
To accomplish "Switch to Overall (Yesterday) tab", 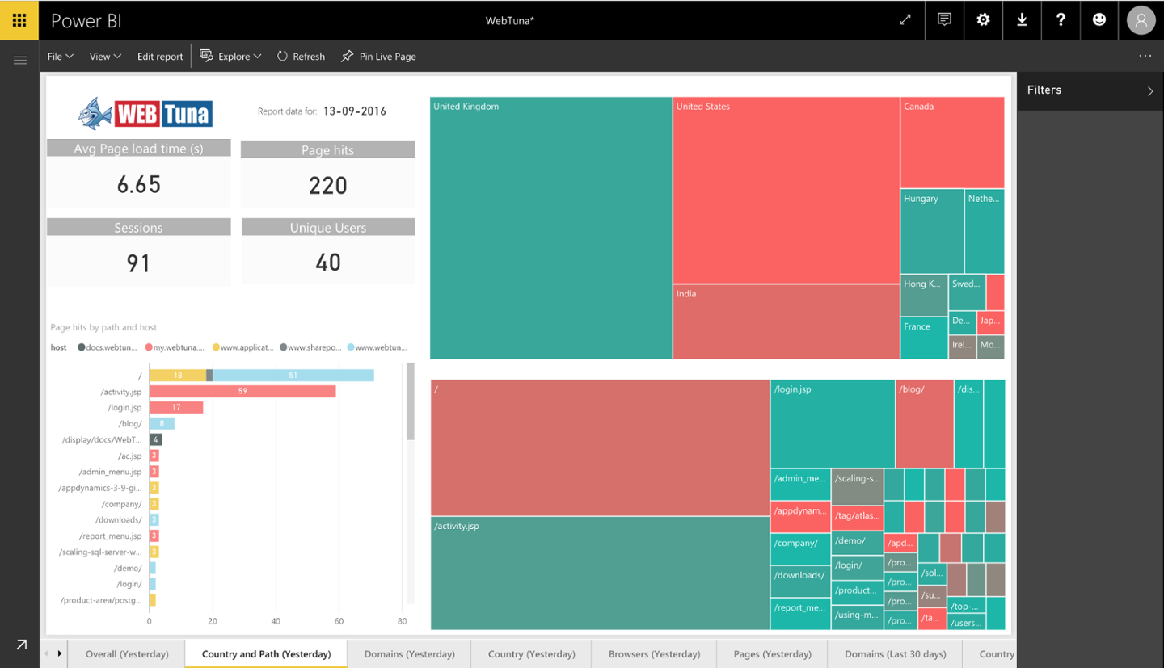I will coord(127,653).
